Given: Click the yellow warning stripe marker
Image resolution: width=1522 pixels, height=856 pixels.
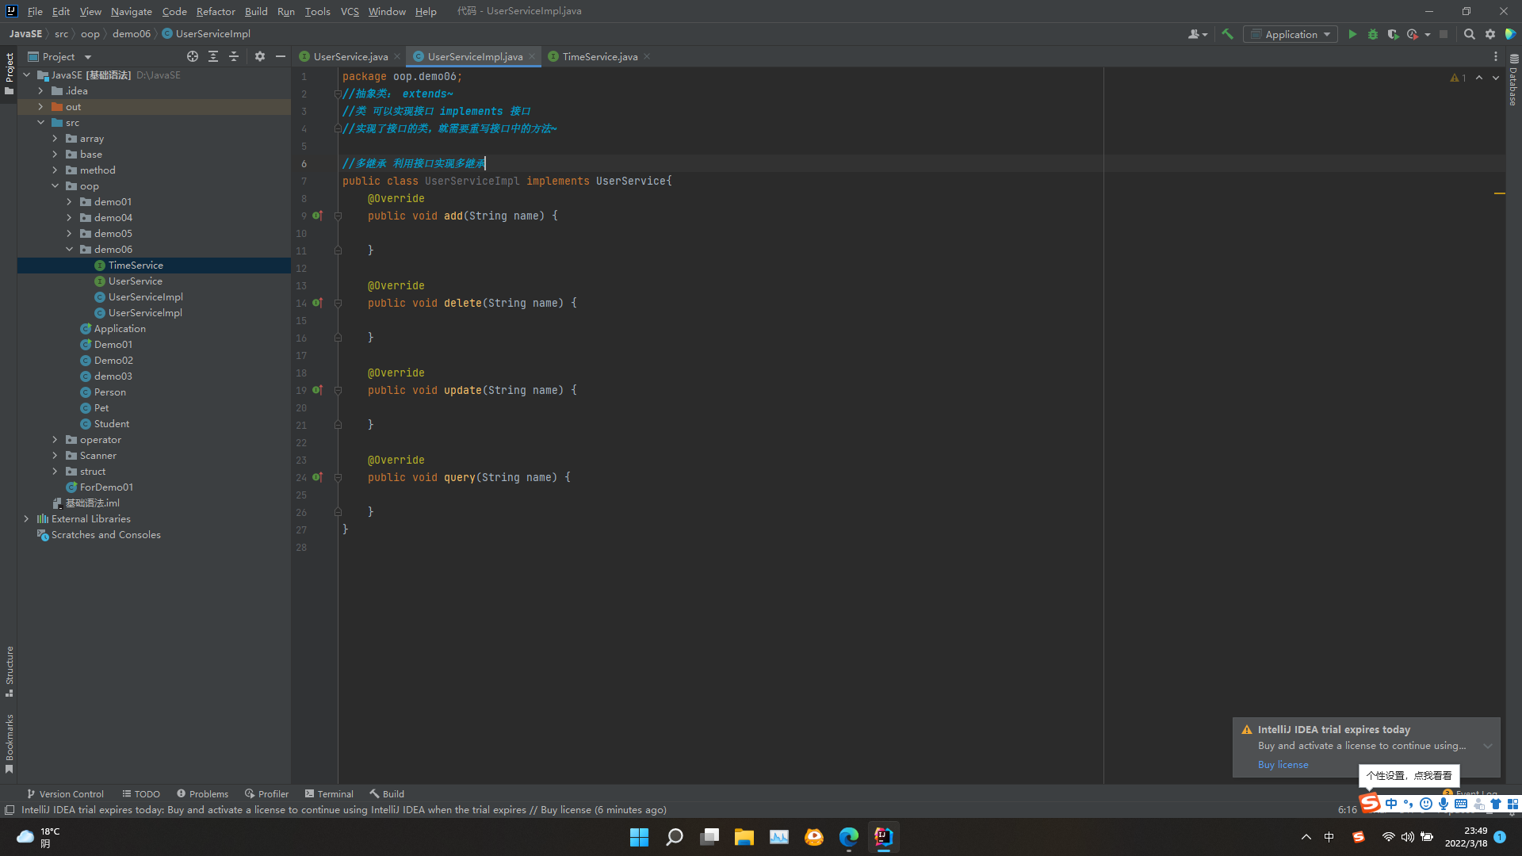Looking at the screenshot, I should [1499, 193].
